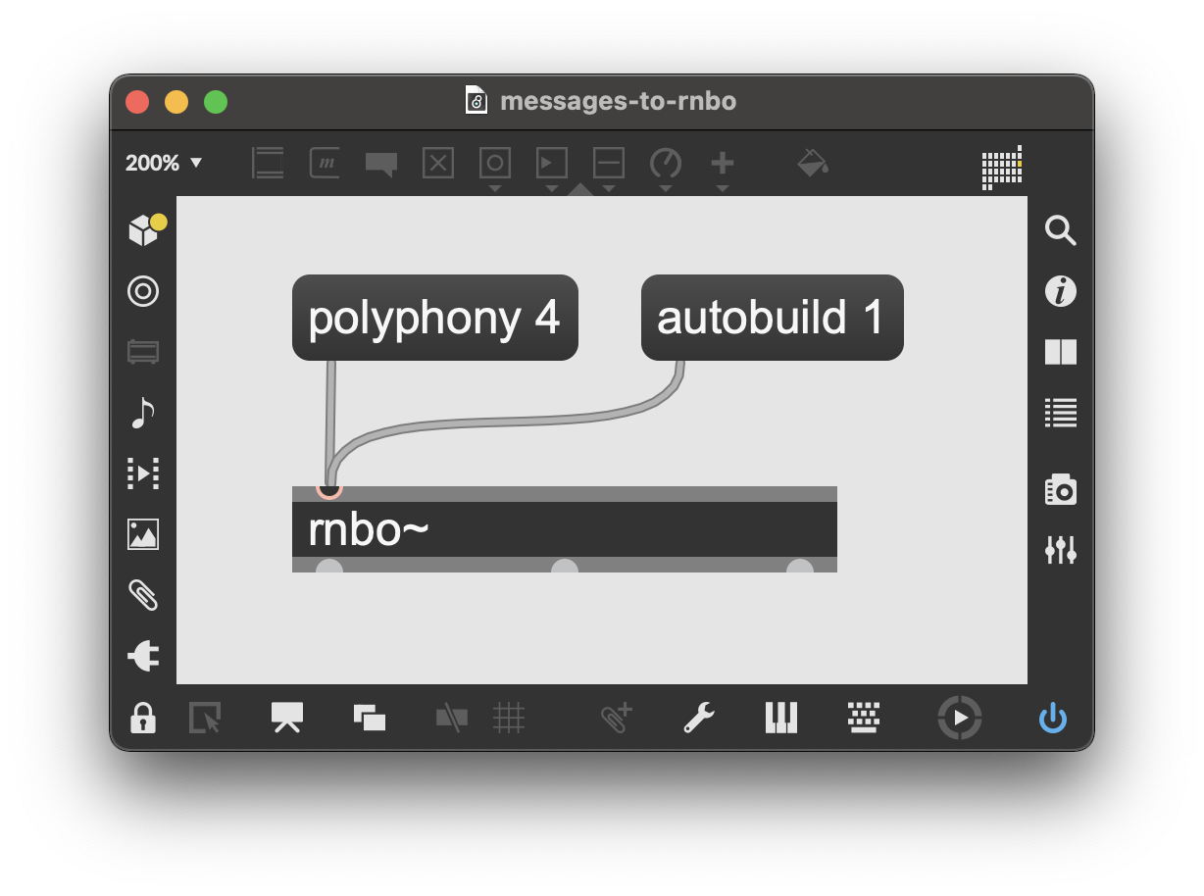Open the images browser in left sidebar

[x=143, y=534]
